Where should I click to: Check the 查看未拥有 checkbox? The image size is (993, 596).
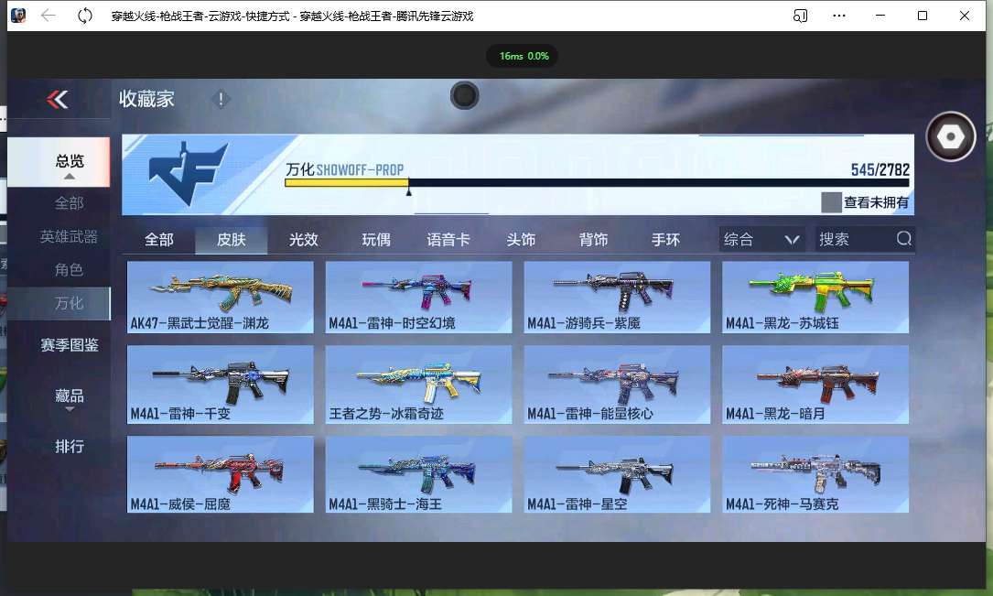[x=831, y=202]
